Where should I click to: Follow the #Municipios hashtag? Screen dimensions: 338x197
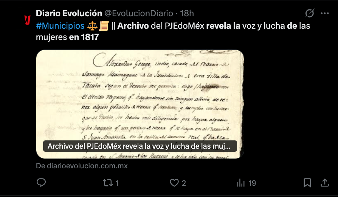(60, 26)
